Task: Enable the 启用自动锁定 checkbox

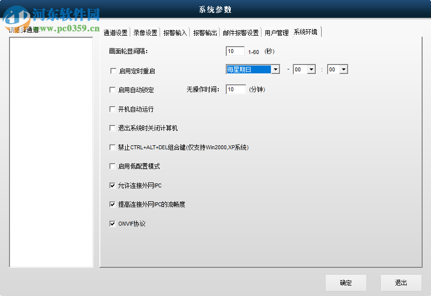Action: pyautogui.click(x=113, y=90)
